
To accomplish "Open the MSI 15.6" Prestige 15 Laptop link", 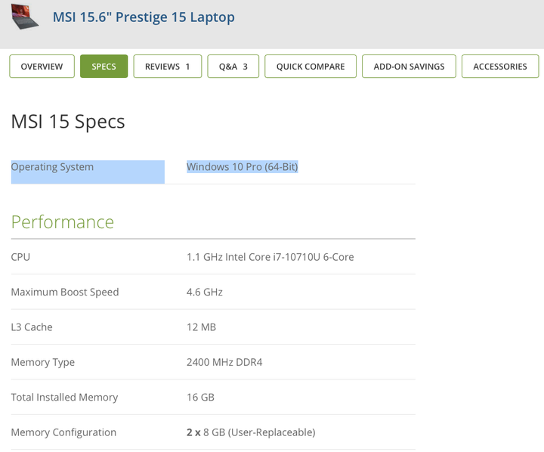I will tap(144, 17).
